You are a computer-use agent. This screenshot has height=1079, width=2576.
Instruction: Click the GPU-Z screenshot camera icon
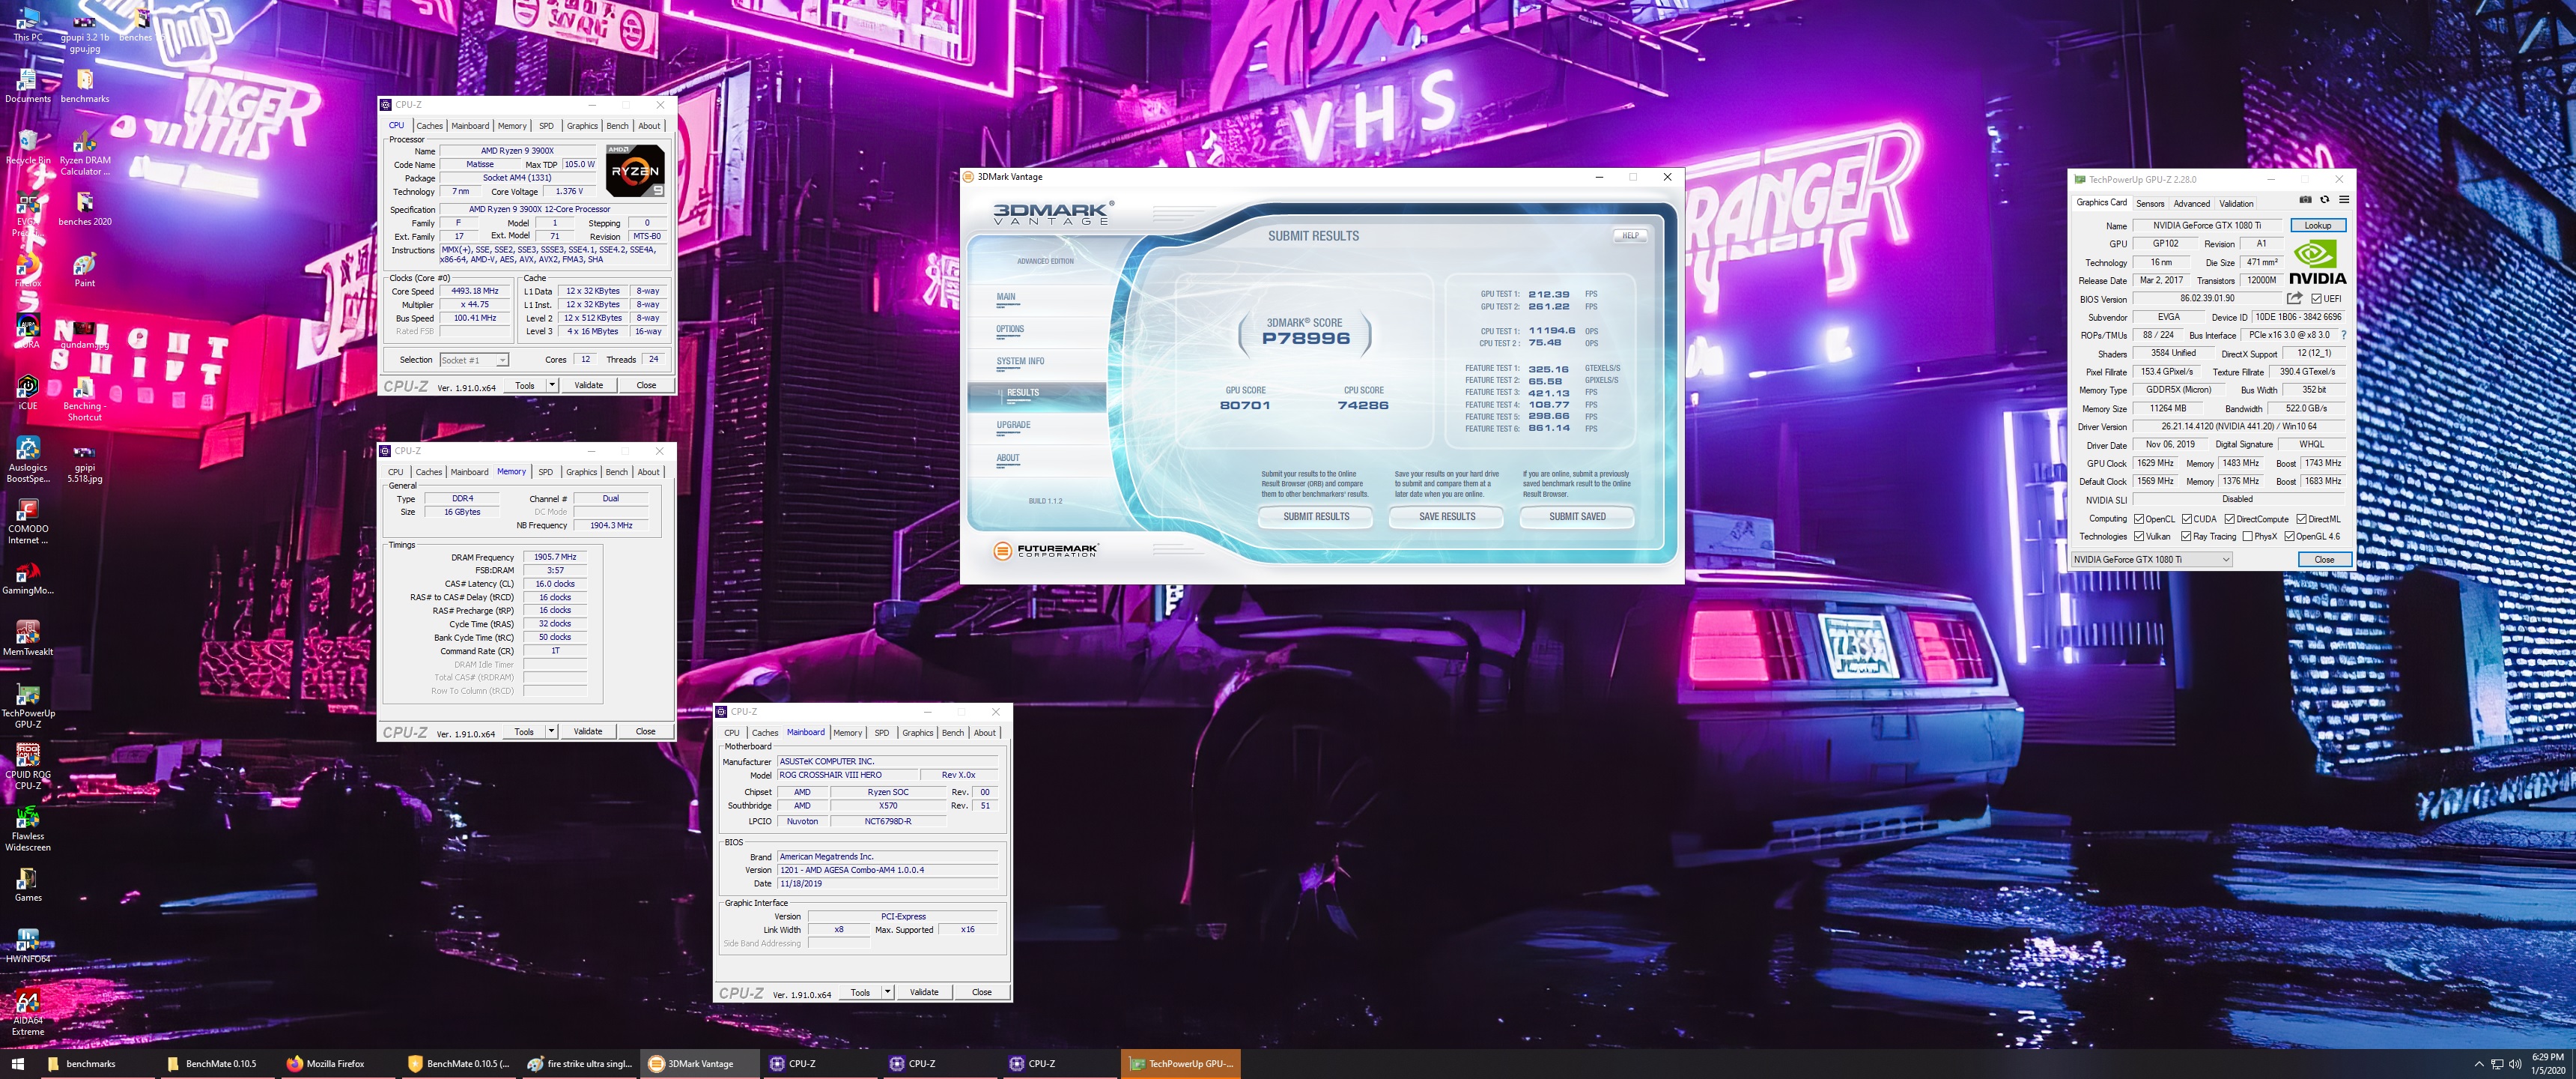(2305, 200)
